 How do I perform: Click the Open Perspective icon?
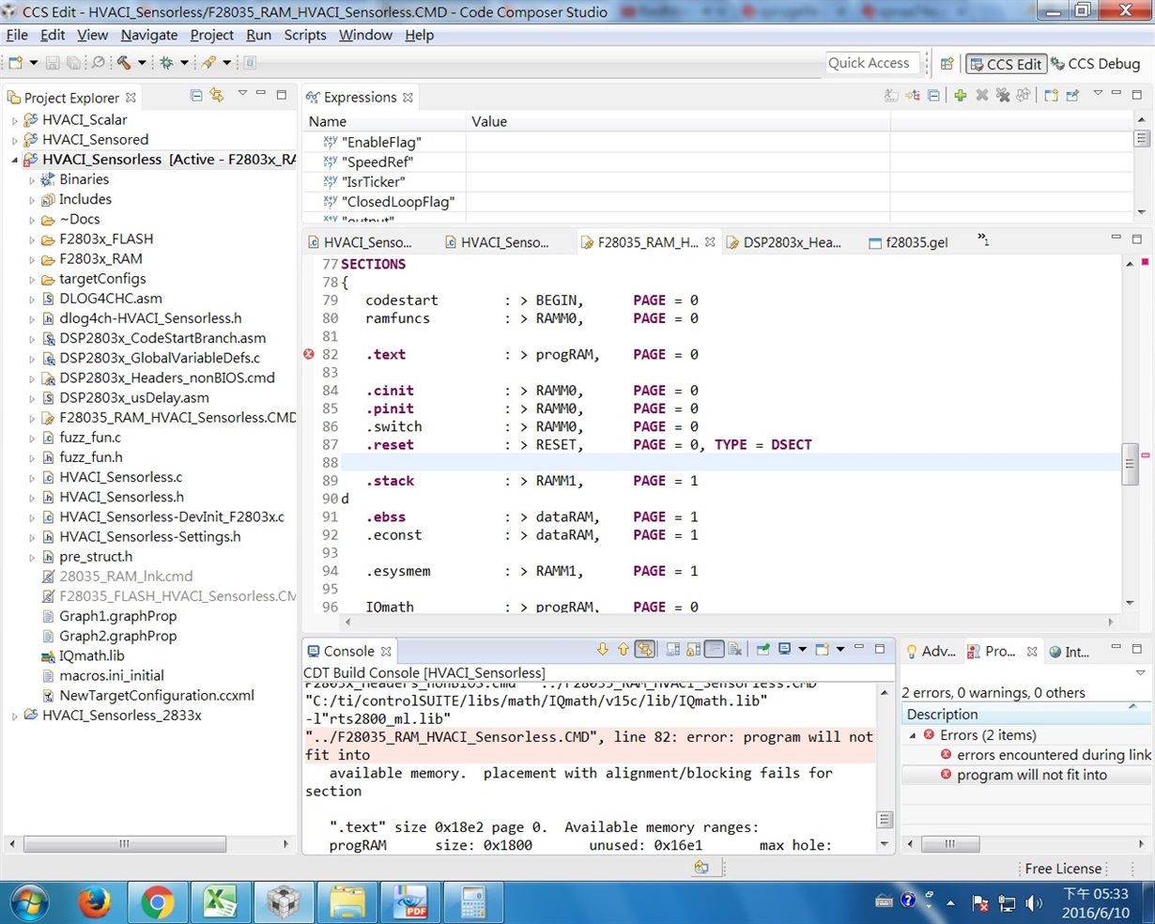pyautogui.click(x=947, y=64)
